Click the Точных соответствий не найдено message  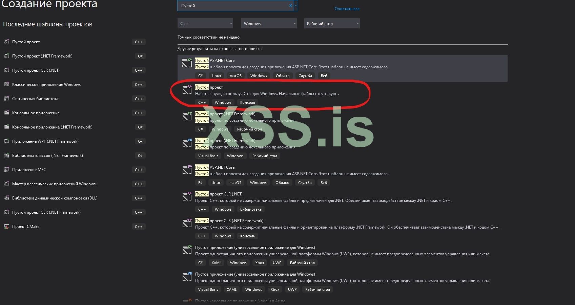[209, 37]
